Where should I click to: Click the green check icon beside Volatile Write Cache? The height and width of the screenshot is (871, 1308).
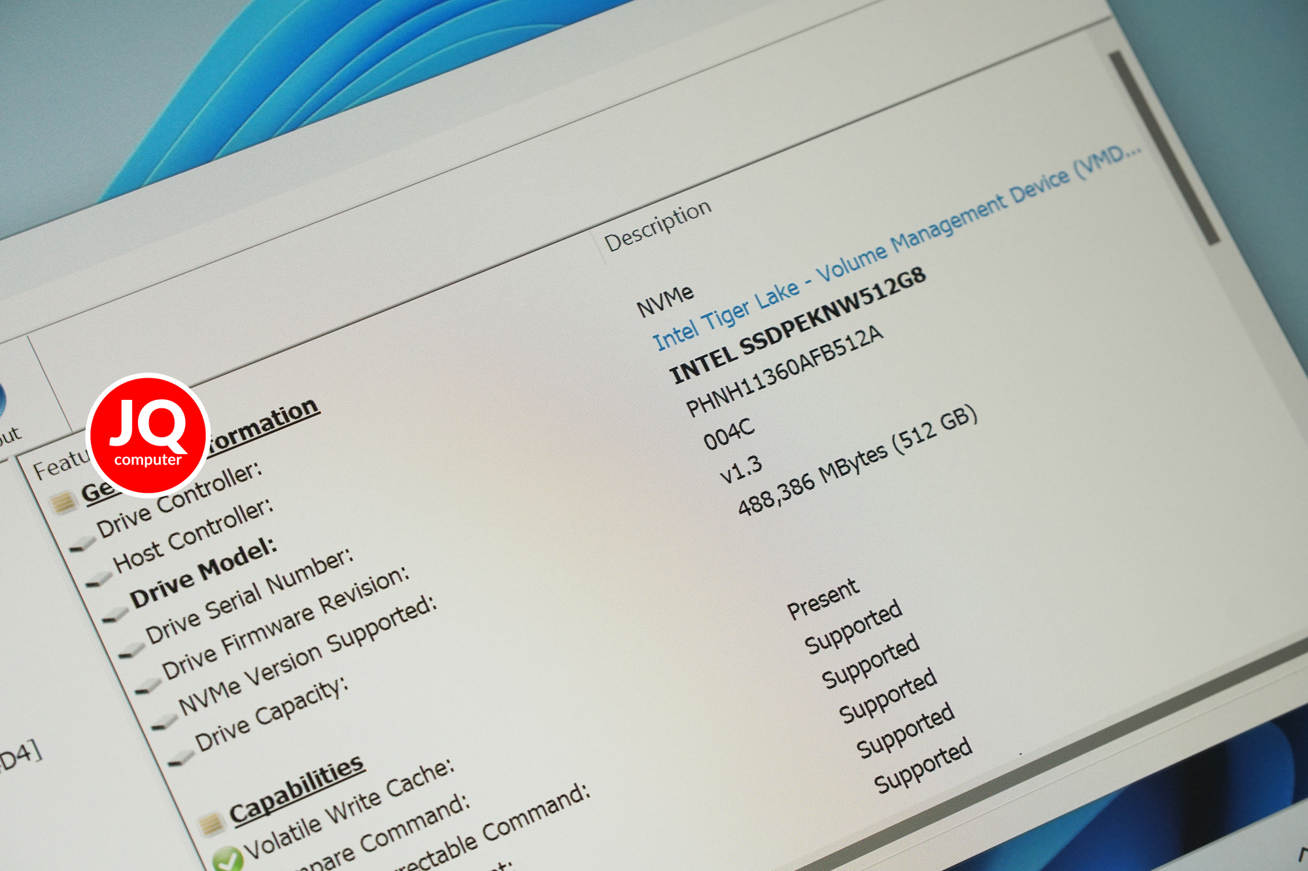[227, 859]
